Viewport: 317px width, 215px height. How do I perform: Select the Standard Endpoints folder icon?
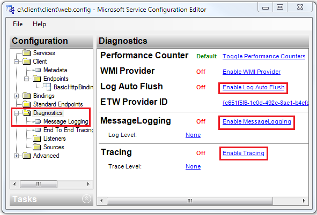click(x=27, y=104)
